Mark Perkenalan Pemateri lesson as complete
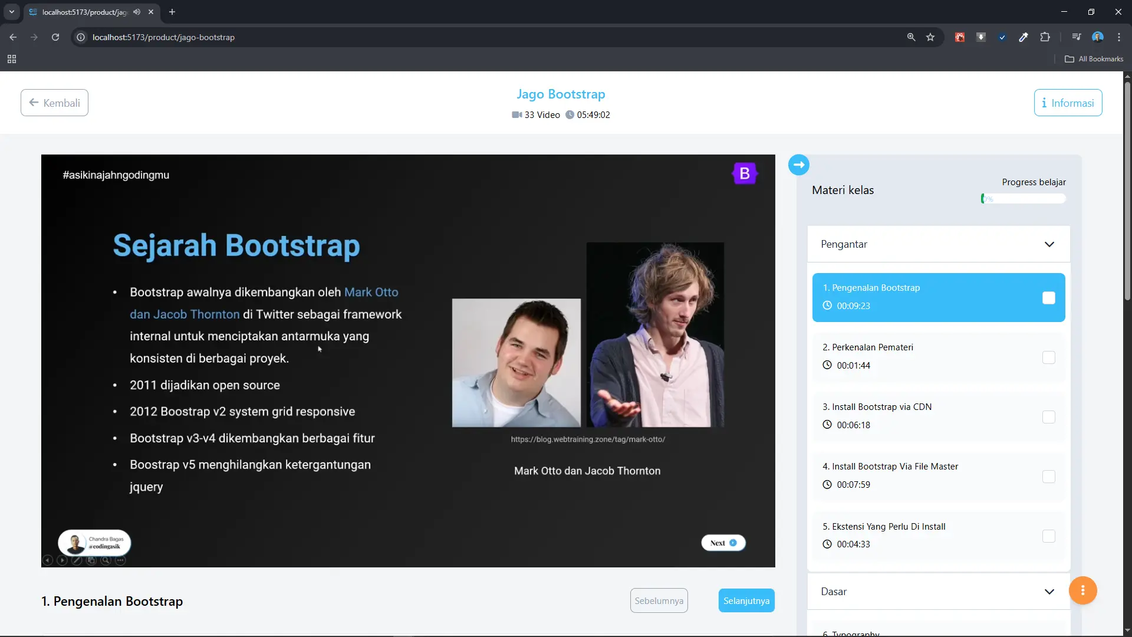Image resolution: width=1132 pixels, height=637 pixels. click(1048, 357)
